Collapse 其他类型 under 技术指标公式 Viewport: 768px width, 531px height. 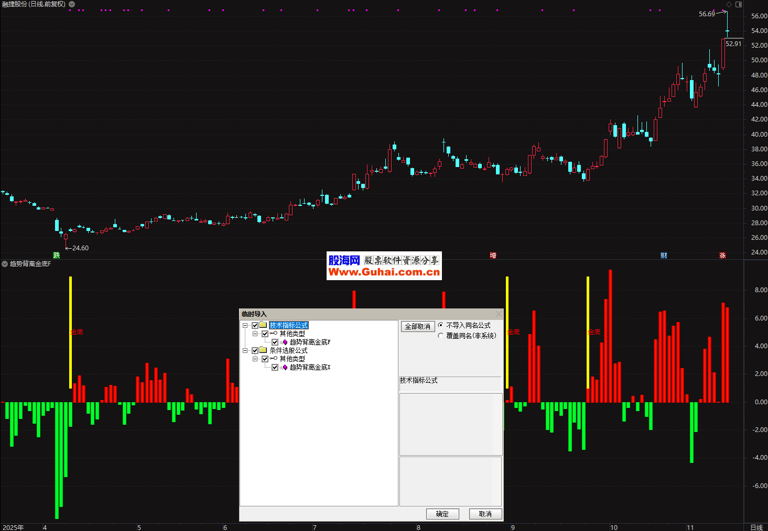[x=255, y=334]
